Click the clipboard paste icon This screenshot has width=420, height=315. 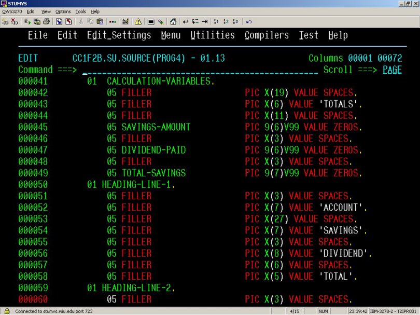tap(100, 22)
